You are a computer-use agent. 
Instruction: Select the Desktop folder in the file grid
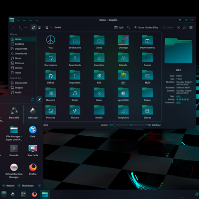pos(123,42)
